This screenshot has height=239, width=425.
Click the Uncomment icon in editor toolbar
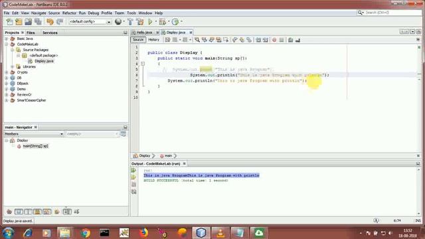click(297, 40)
